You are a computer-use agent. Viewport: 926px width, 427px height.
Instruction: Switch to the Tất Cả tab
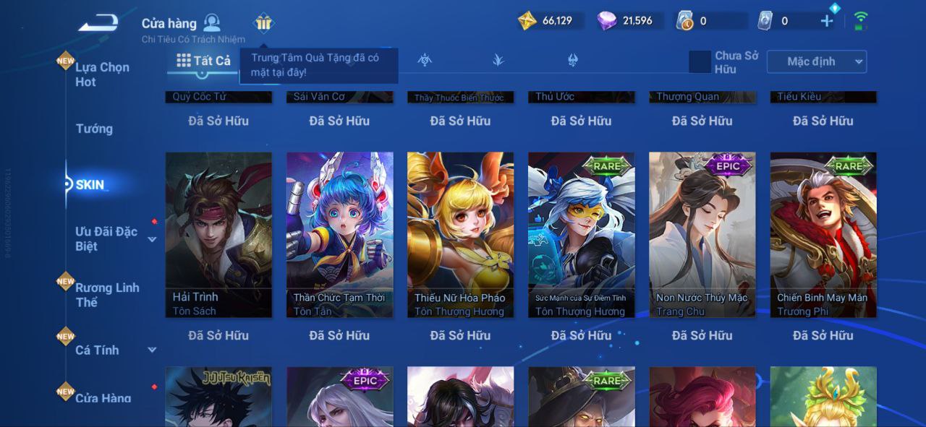(204, 61)
